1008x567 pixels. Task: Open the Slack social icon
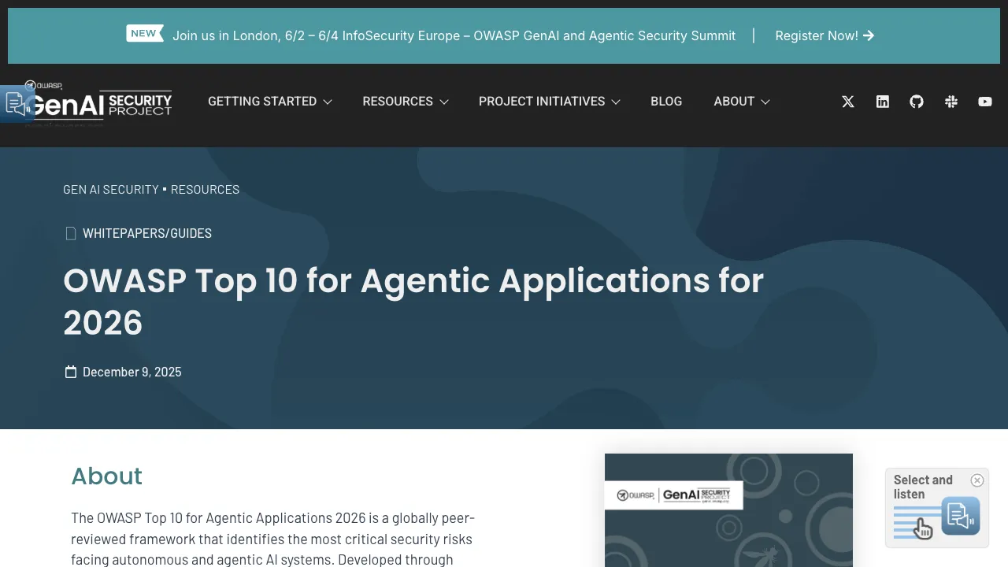tap(951, 102)
